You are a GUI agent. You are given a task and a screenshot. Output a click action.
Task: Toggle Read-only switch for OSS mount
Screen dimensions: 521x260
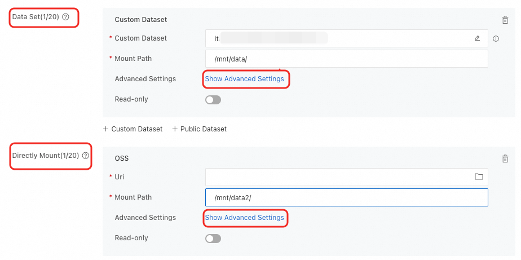pyautogui.click(x=213, y=239)
